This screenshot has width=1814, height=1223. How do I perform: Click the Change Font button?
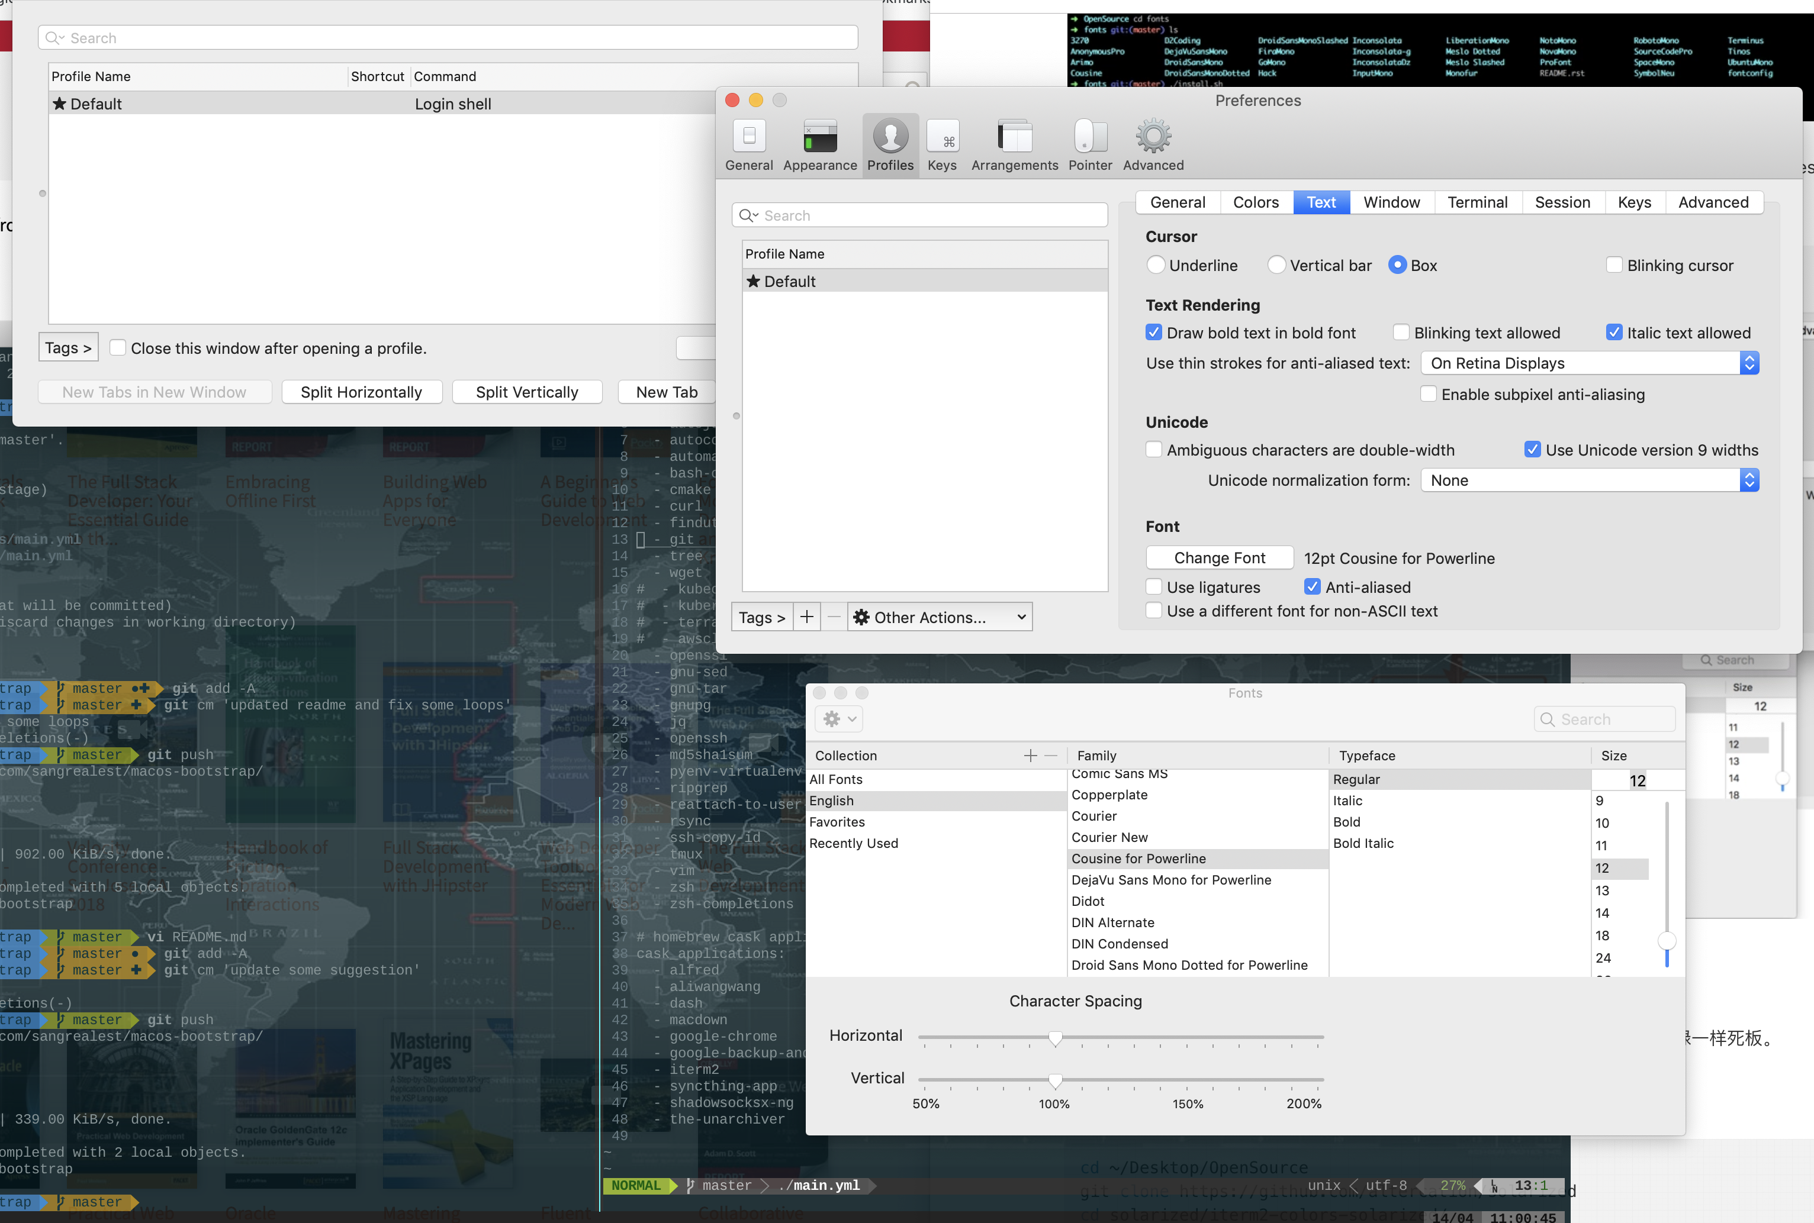[x=1220, y=558]
